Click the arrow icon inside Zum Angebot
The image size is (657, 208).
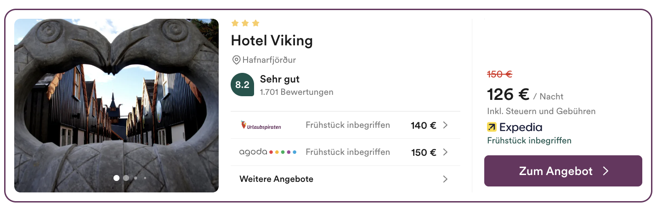click(x=606, y=171)
